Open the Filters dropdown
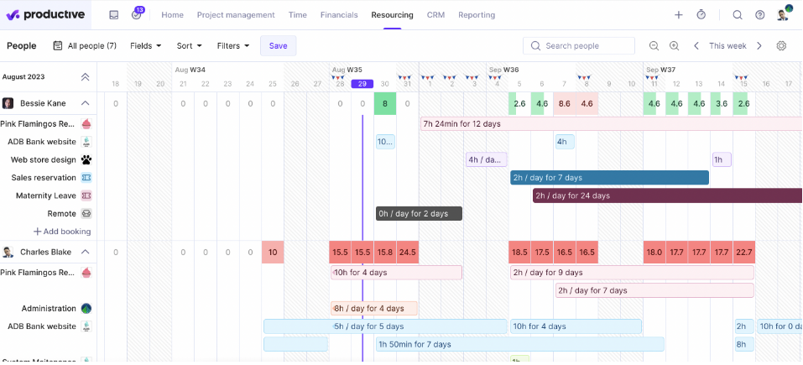The height and width of the screenshot is (365, 803). click(x=233, y=46)
